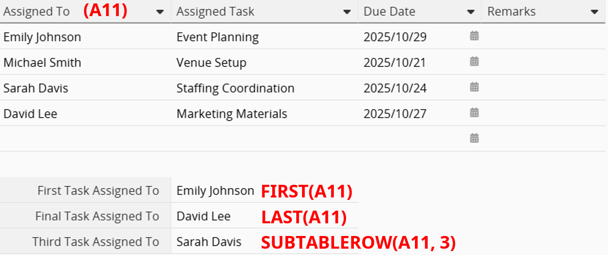Select the Third Task Assigned To value
The height and width of the screenshot is (255, 608).
point(209,242)
